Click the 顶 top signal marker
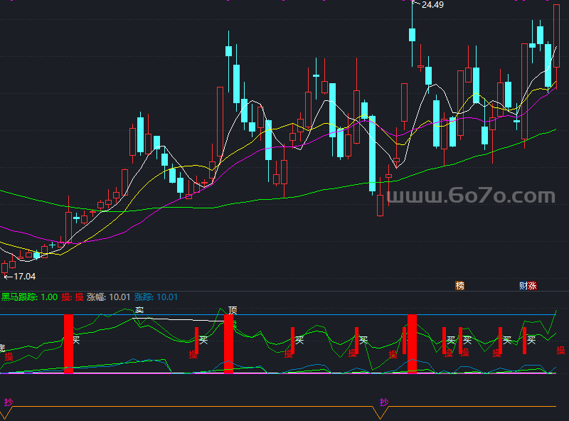The image size is (569, 421). 233,311
